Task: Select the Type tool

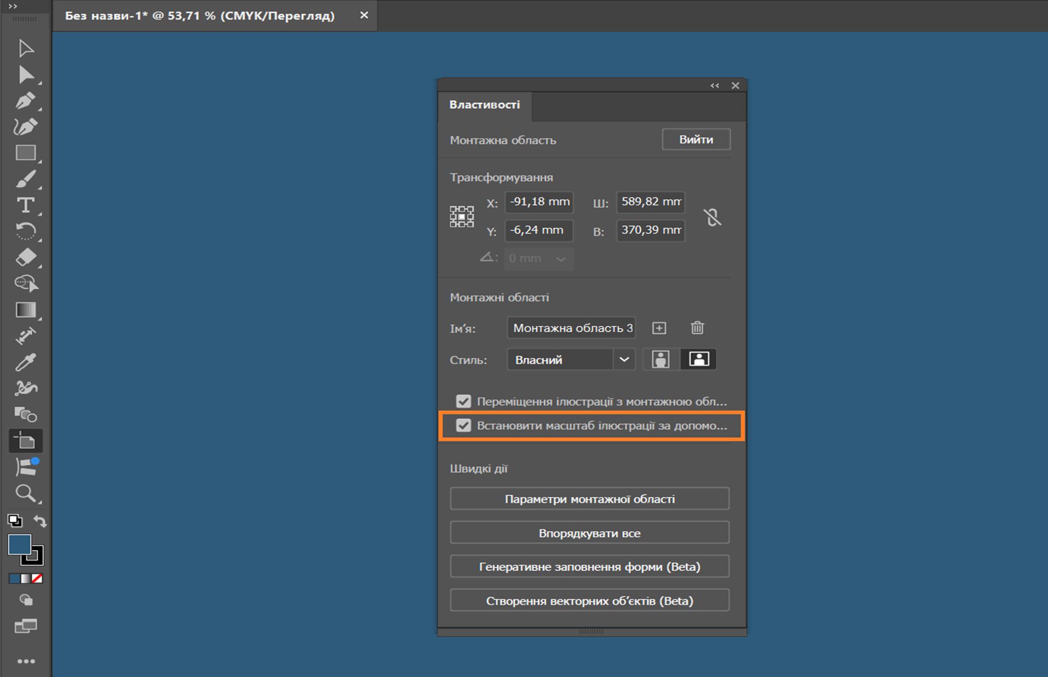Action: 26,206
